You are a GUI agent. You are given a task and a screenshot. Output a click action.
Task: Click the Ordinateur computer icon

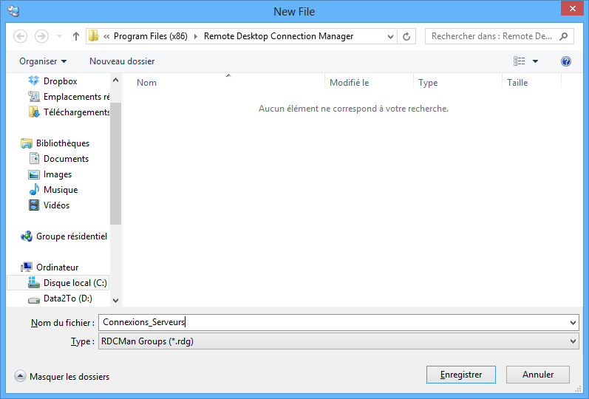27,267
